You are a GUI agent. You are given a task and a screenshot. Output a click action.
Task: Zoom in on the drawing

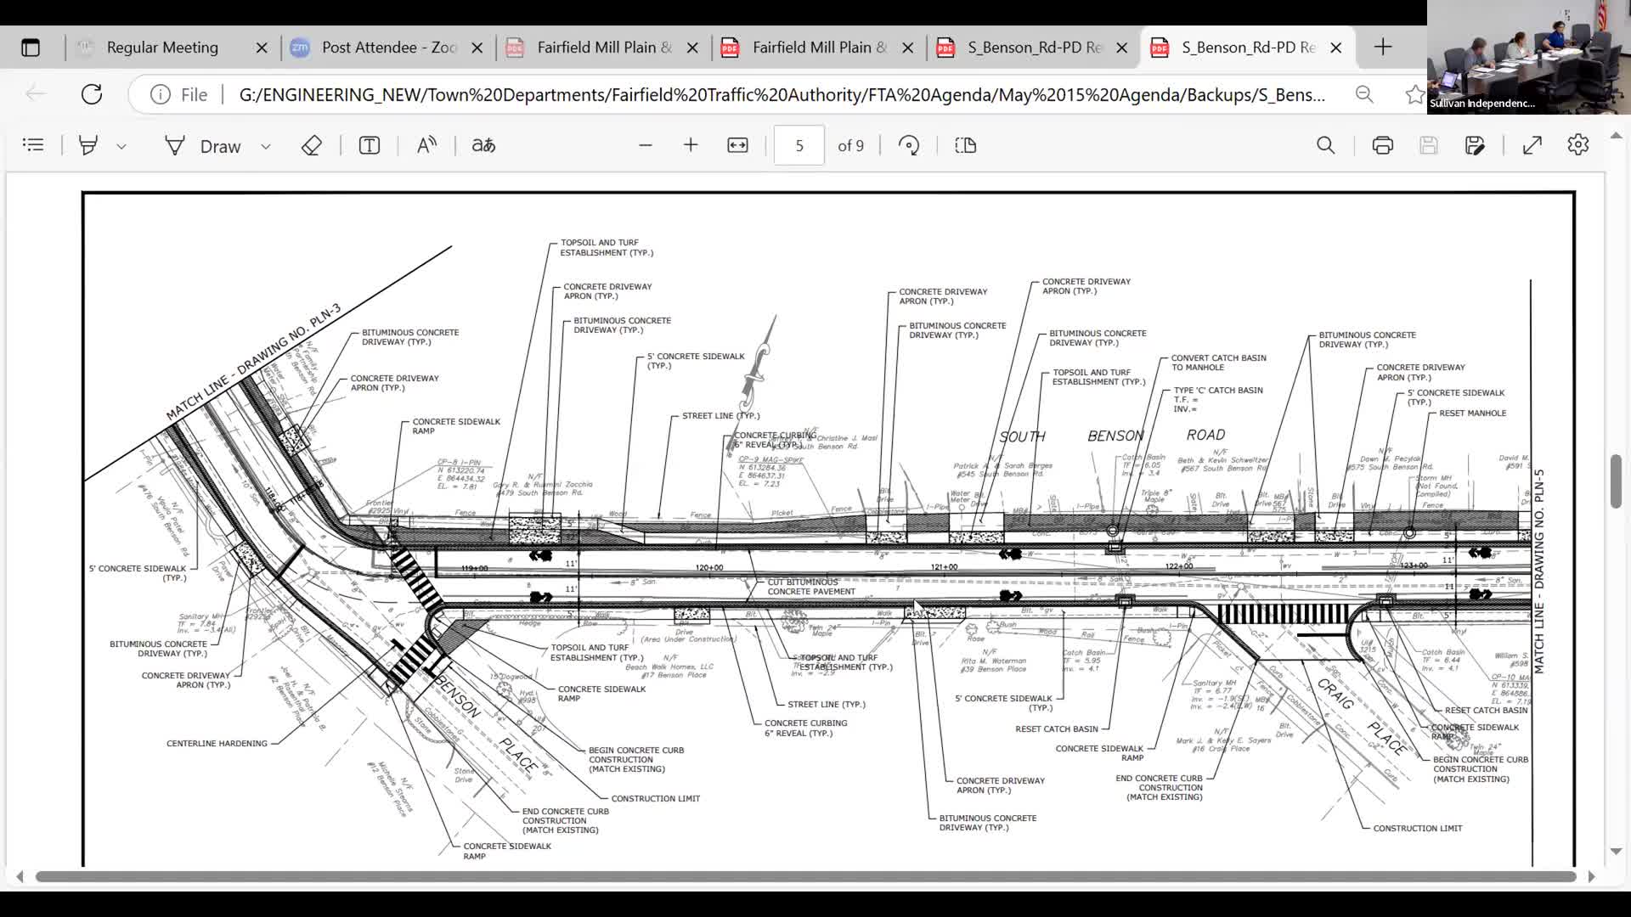[691, 144]
